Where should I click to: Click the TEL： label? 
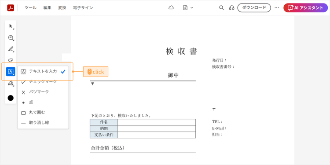tap(217, 122)
